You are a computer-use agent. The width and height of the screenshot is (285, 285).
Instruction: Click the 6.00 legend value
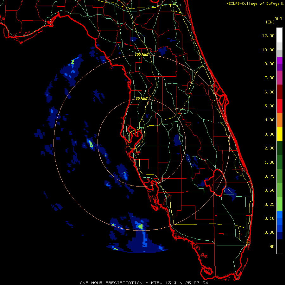(269, 92)
